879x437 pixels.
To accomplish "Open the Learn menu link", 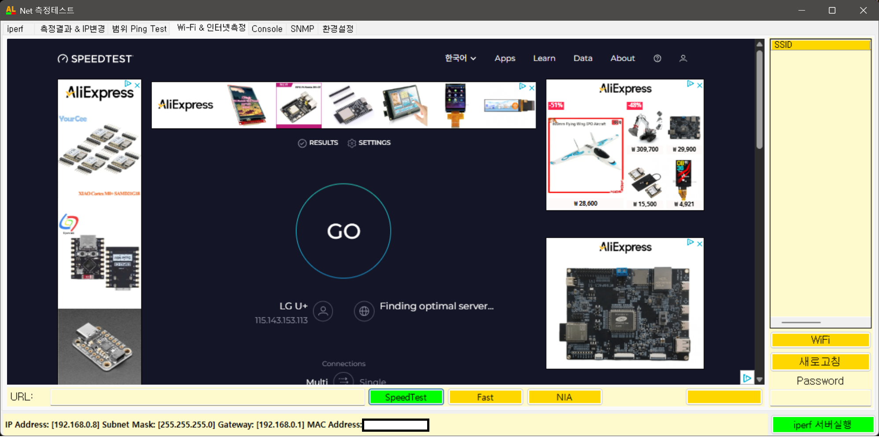I will (544, 58).
